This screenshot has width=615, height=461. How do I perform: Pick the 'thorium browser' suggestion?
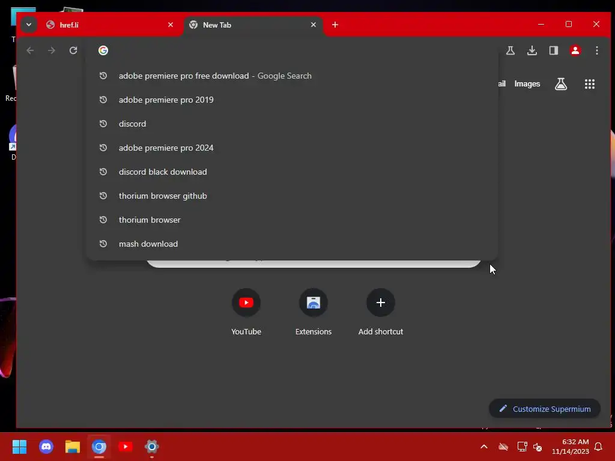point(292,220)
